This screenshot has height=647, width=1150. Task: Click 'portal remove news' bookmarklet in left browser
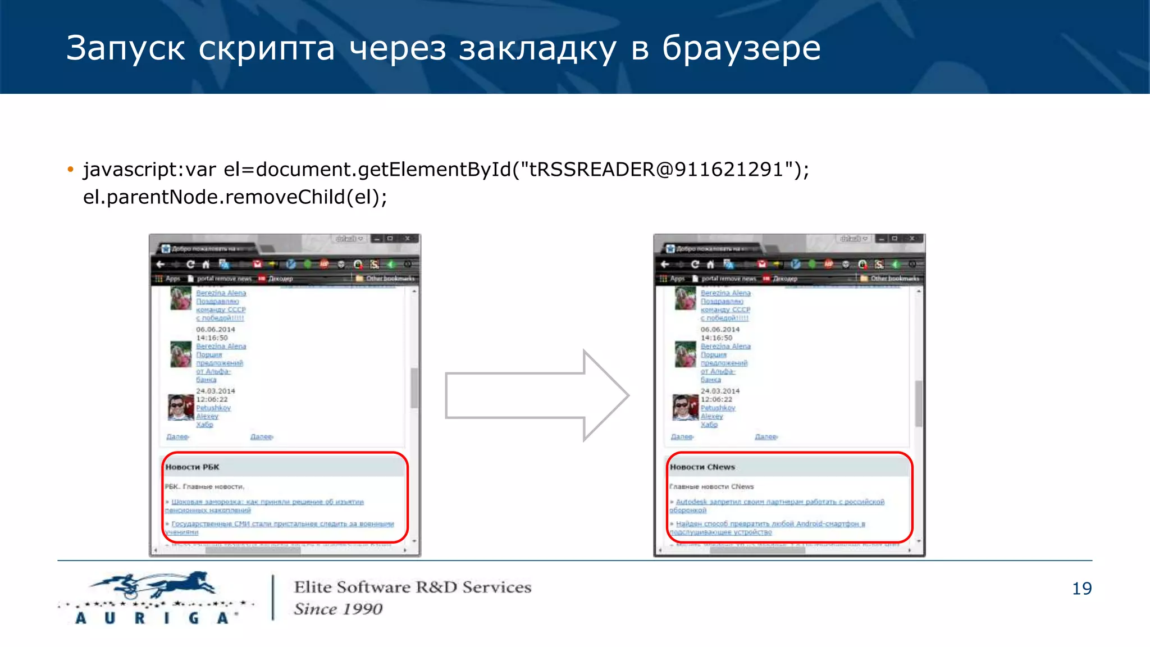click(x=220, y=279)
